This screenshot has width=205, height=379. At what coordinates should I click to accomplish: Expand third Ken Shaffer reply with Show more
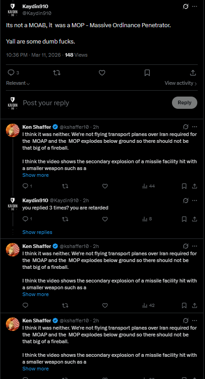[x=35, y=369]
